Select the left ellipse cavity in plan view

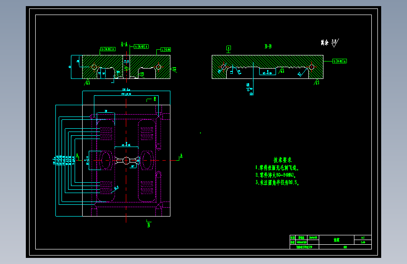coord(106,161)
